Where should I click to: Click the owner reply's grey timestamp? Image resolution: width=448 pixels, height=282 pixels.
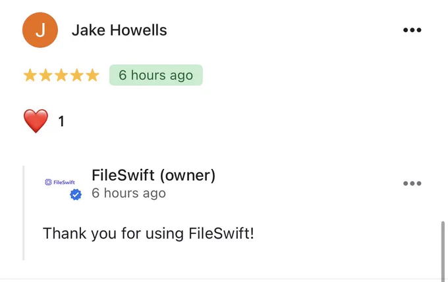128,193
